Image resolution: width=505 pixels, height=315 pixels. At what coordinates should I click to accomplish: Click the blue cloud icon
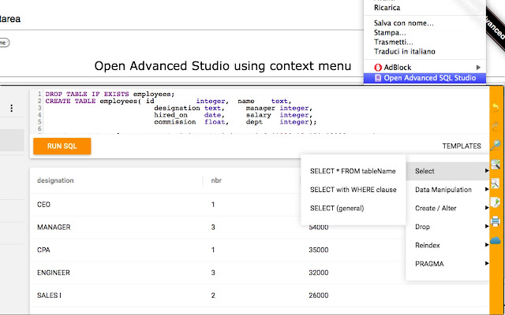(496, 240)
